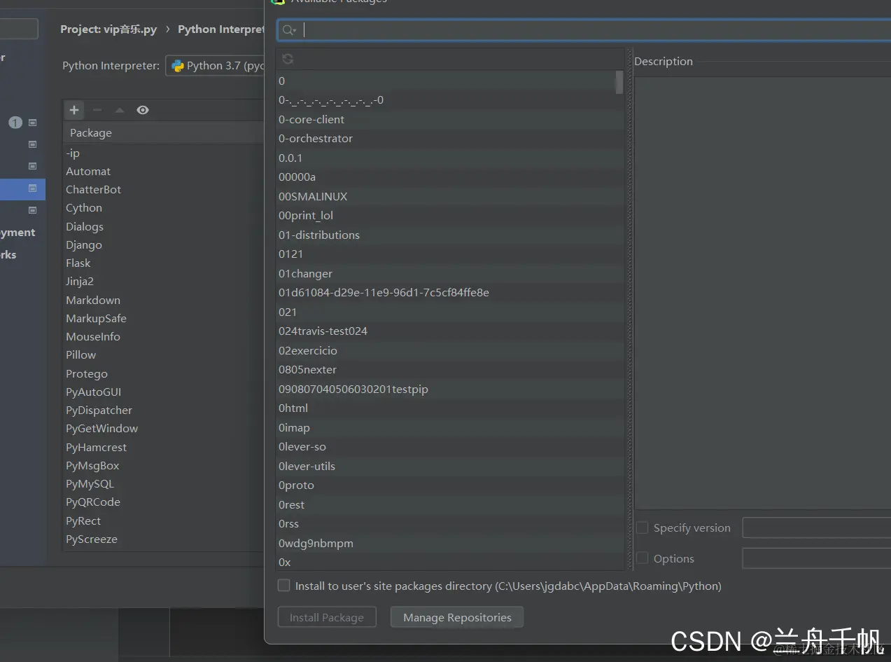The width and height of the screenshot is (891, 662).
Task: Click the remove package minus icon
Action: coord(97,110)
